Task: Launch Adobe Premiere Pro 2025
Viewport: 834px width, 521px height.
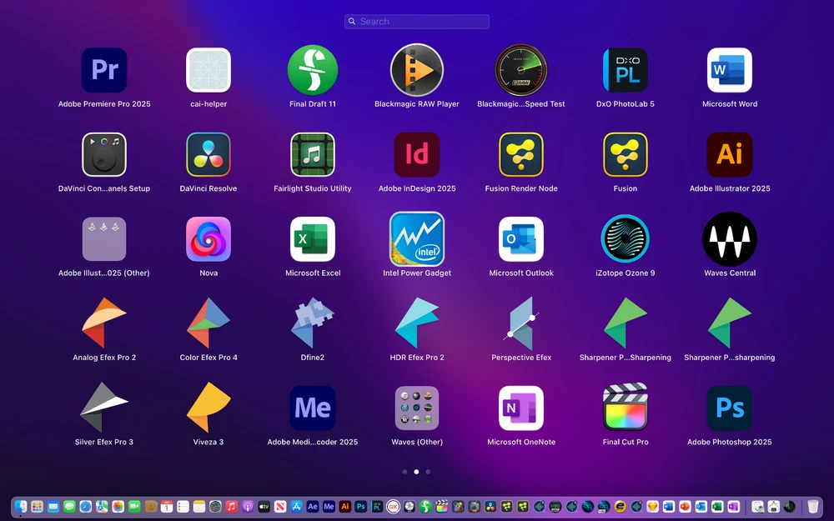Action: point(104,70)
